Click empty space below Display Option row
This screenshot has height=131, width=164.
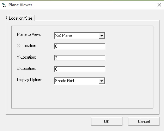82,96
